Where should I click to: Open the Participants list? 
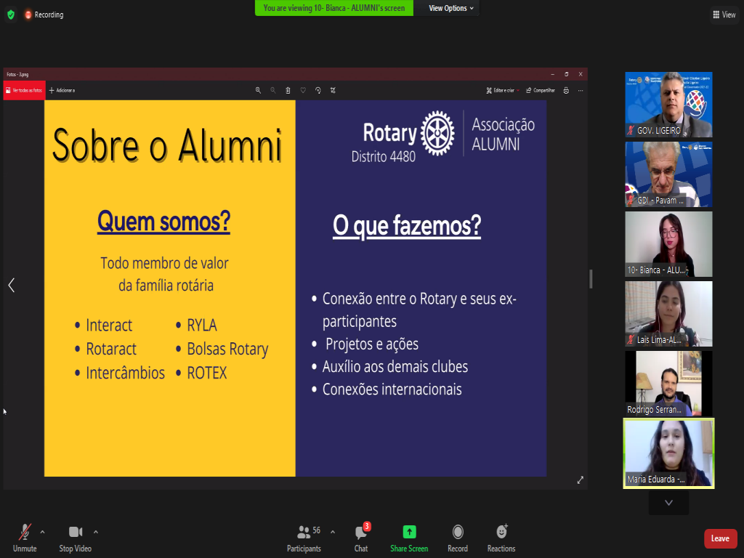click(x=304, y=533)
